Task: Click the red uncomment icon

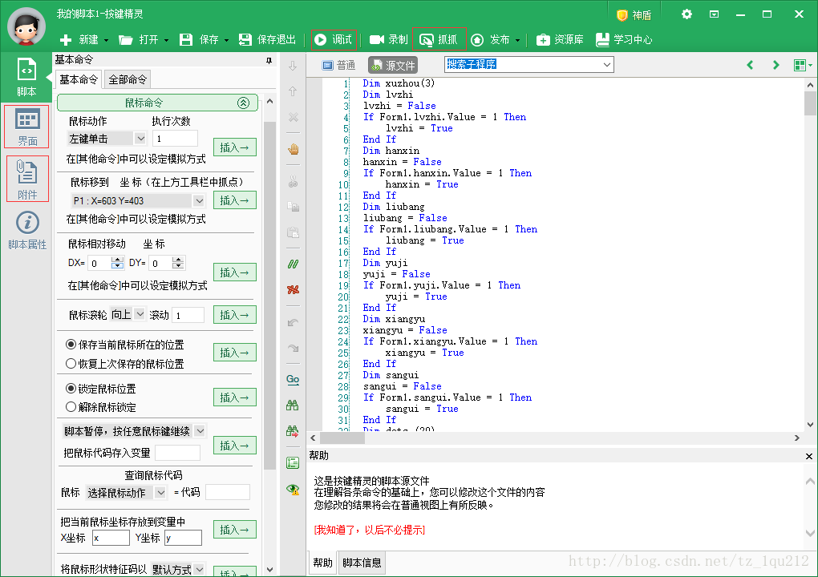Action: [294, 290]
